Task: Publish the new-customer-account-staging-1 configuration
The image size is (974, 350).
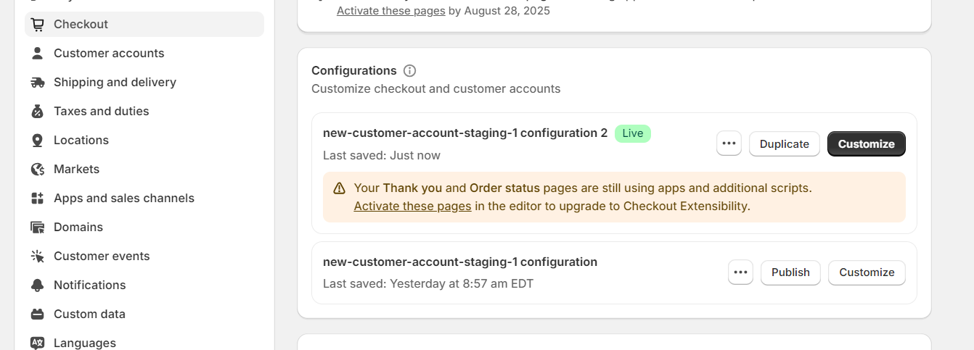Action: pos(790,272)
